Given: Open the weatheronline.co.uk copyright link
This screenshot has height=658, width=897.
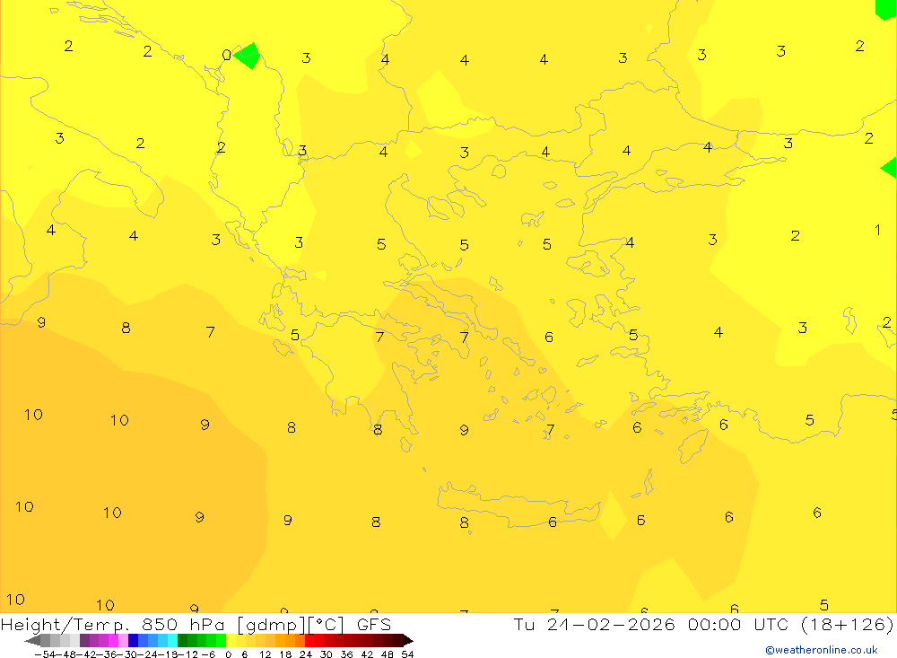Looking at the screenshot, I should pyautogui.click(x=822, y=650).
